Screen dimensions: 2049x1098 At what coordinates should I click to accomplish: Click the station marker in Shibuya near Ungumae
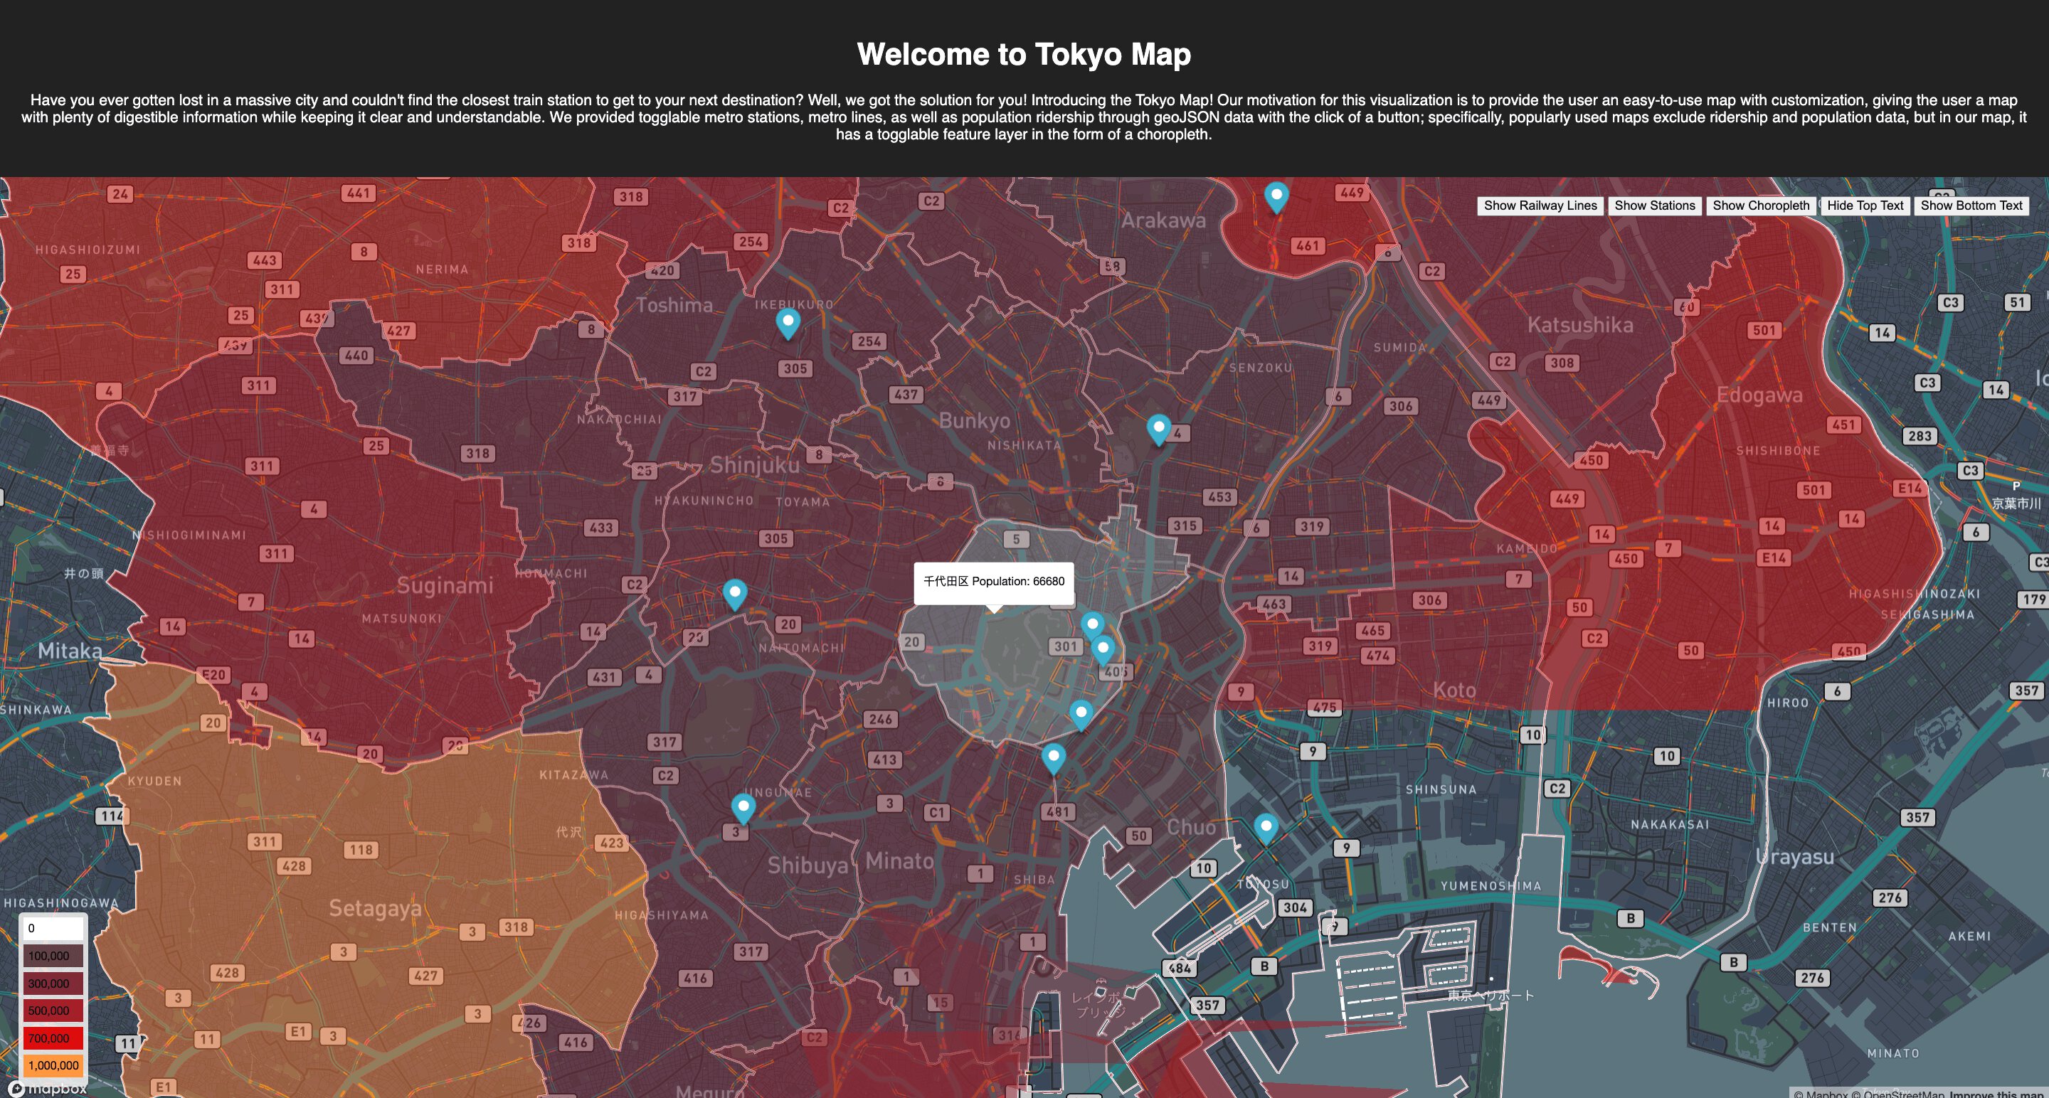click(742, 804)
